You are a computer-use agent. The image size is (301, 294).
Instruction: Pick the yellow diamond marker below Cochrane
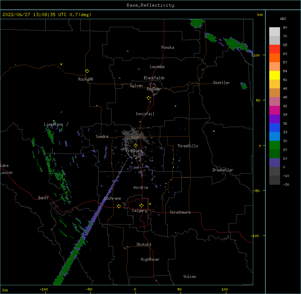pos(119,206)
